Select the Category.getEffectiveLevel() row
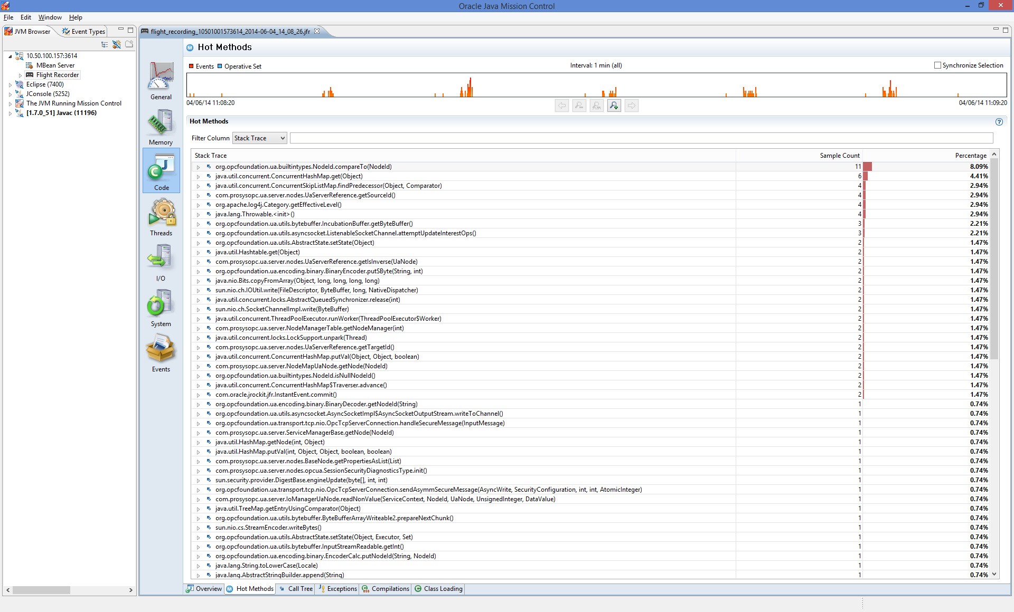The image size is (1014, 612). (590, 205)
